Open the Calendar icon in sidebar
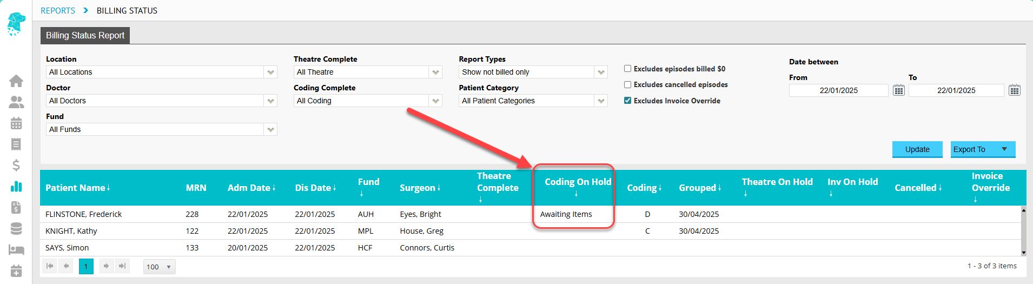The width and height of the screenshot is (1033, 284). (16, 123)
